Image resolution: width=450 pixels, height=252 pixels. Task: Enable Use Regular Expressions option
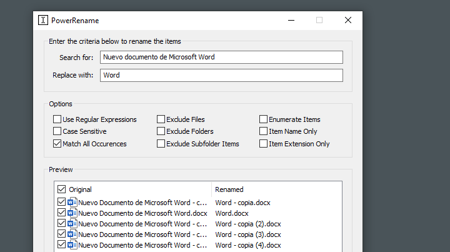[57, 119]
